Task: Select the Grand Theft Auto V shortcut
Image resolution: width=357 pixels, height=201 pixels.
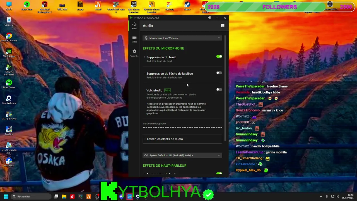Action: pos(116,8)
